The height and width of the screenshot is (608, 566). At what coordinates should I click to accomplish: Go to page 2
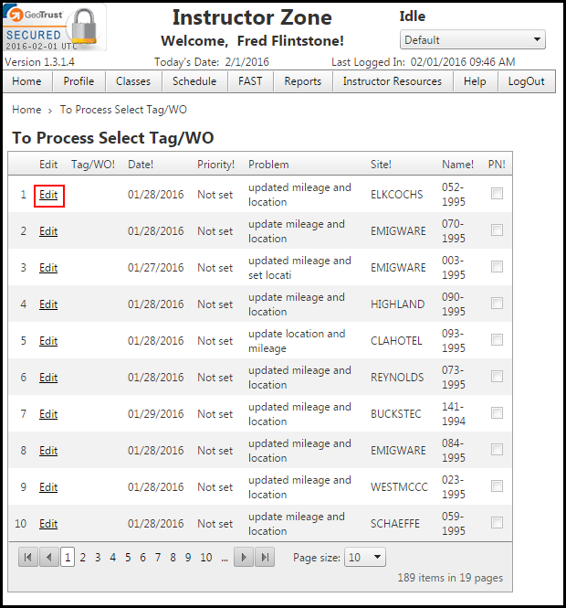point(82,558)
